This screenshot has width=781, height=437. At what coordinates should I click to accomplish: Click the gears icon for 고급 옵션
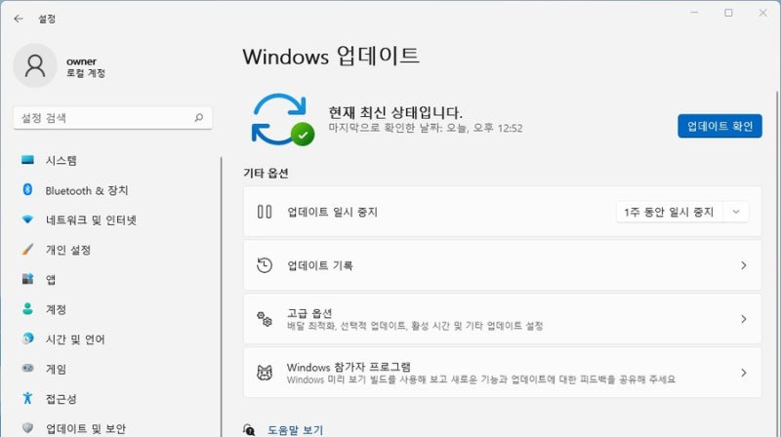pos(265,319)
